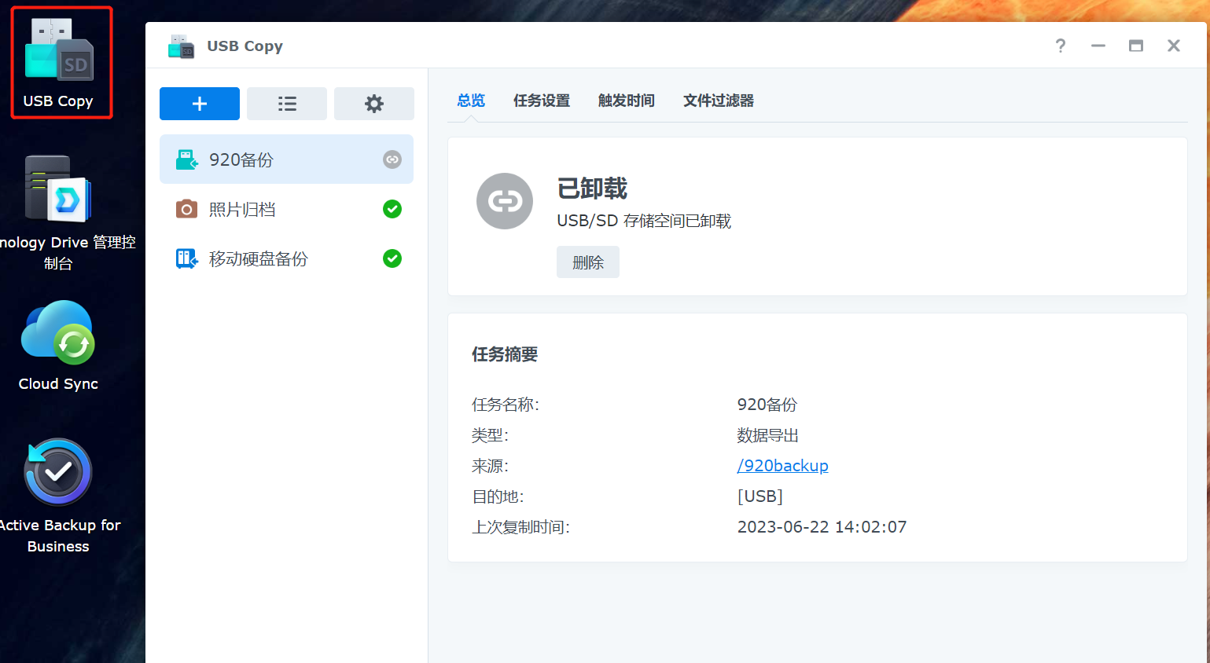Click the 来源 label

[x=490, y=466]
